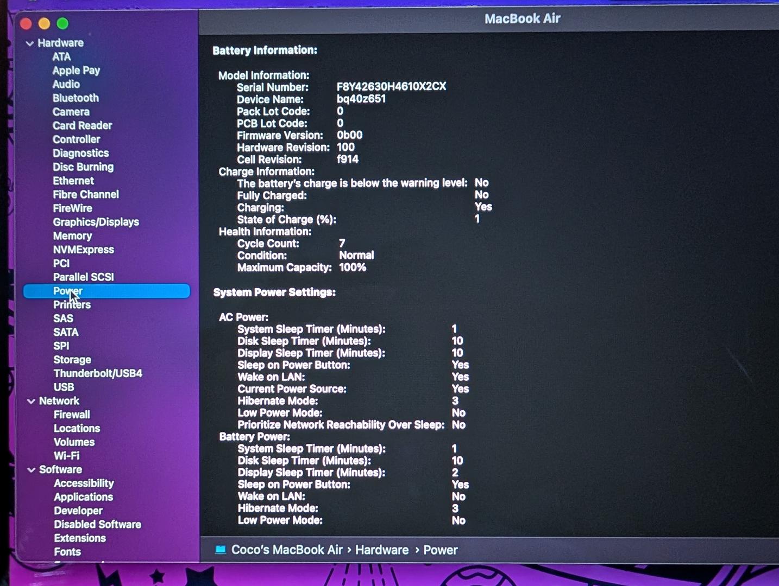Select ATA in the sidebar
Screen dimensions: 779x586
pyautogui.click(x=61, y=57)
